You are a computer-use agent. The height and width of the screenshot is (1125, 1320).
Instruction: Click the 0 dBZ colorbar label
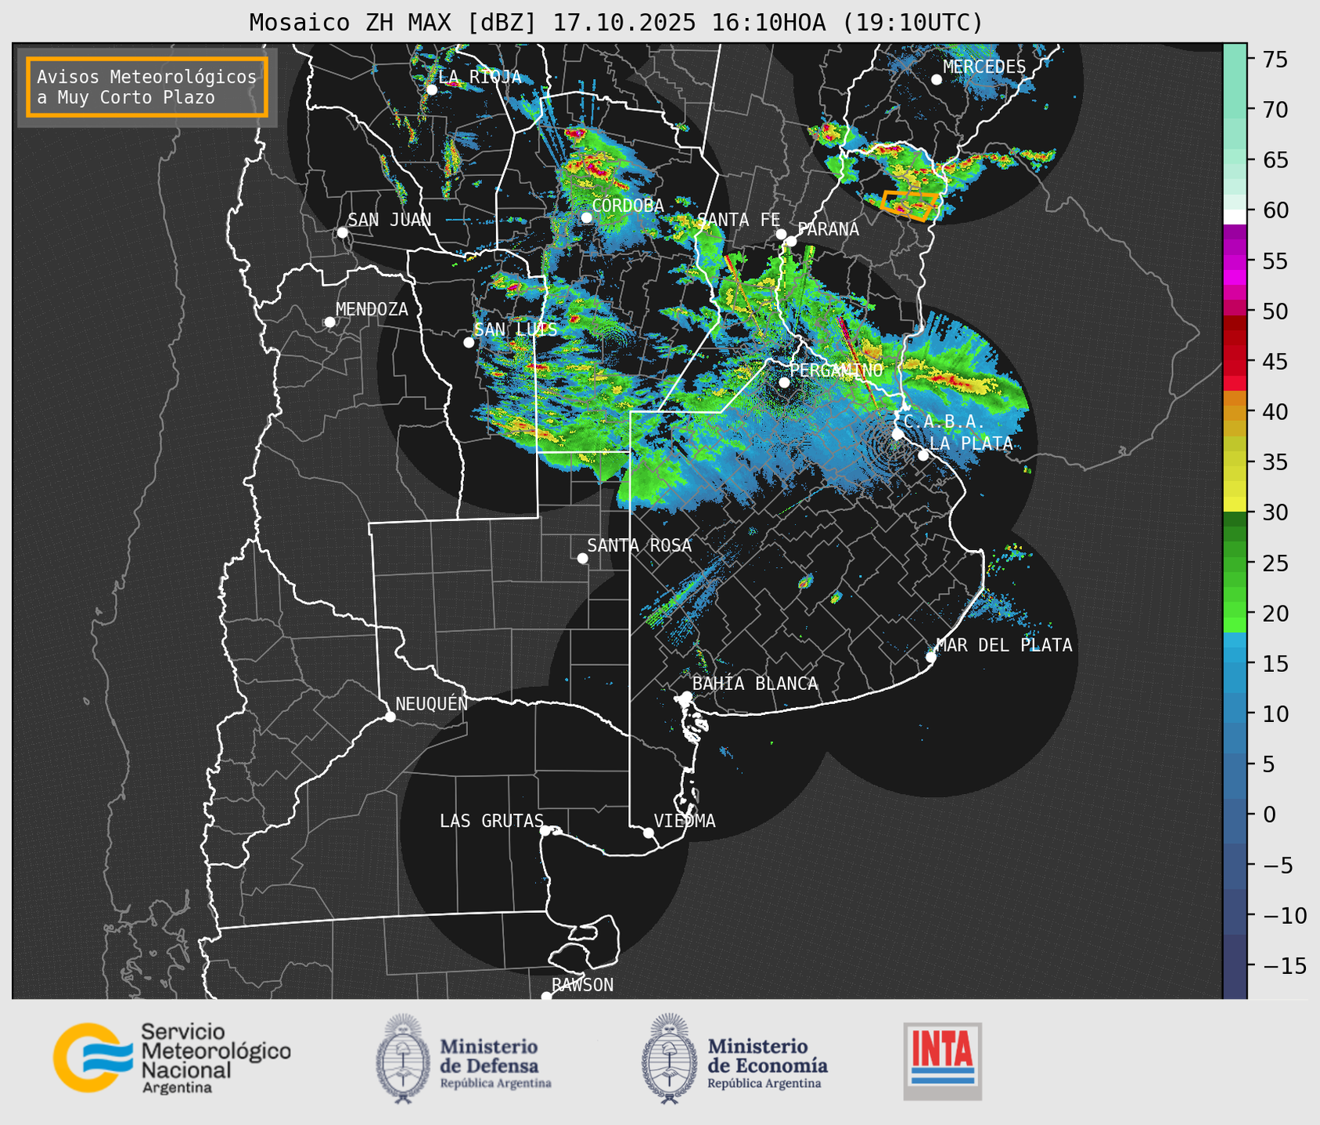coord(1269,814)
